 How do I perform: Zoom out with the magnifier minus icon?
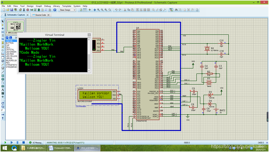point(102,10)
